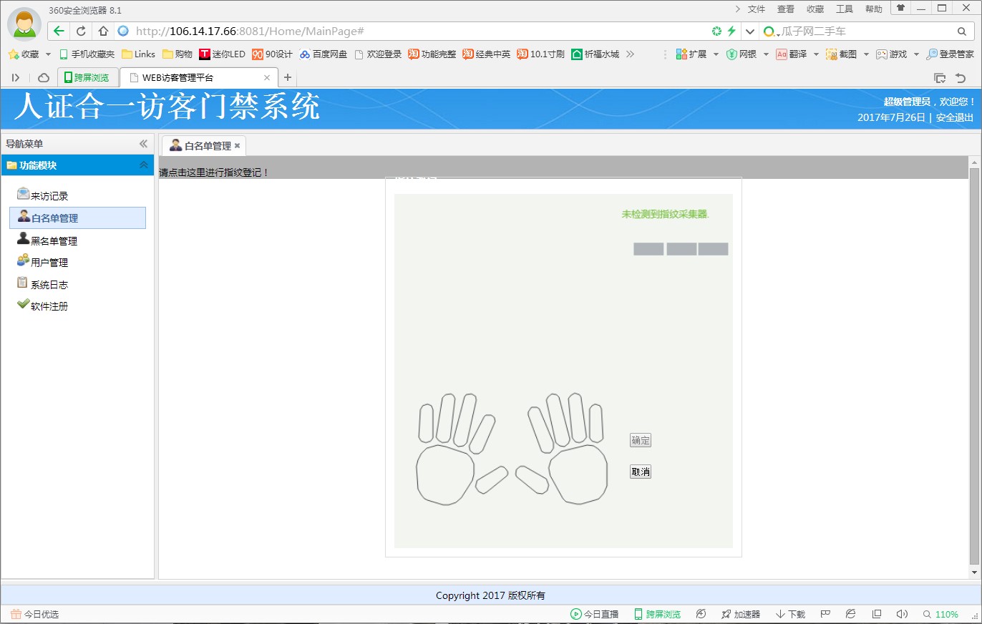The image size is (982, 624).
Task: Click the browser refresh icon
Action: pos(81,31)
